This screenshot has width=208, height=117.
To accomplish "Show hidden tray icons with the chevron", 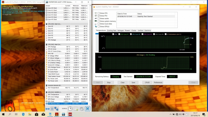I will click(170, 114).
